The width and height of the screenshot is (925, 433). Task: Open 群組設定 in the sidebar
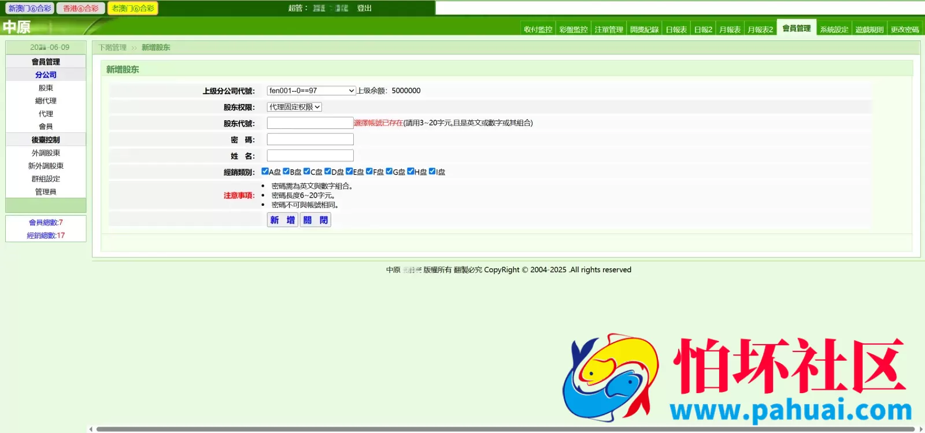[46, 179]
